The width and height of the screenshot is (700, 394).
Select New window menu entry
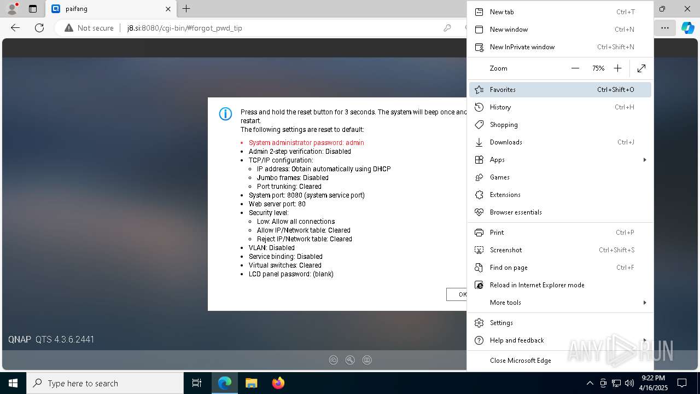(560, 30)
